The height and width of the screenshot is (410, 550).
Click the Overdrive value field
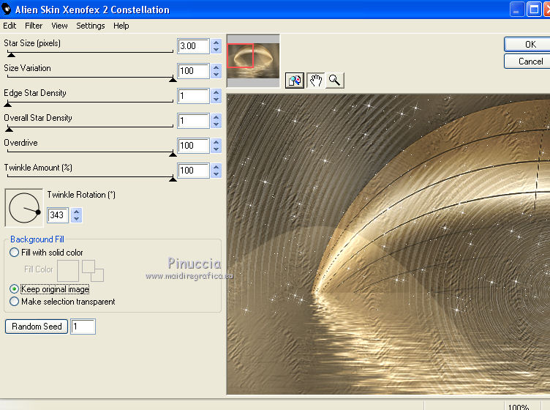point(194,146)
